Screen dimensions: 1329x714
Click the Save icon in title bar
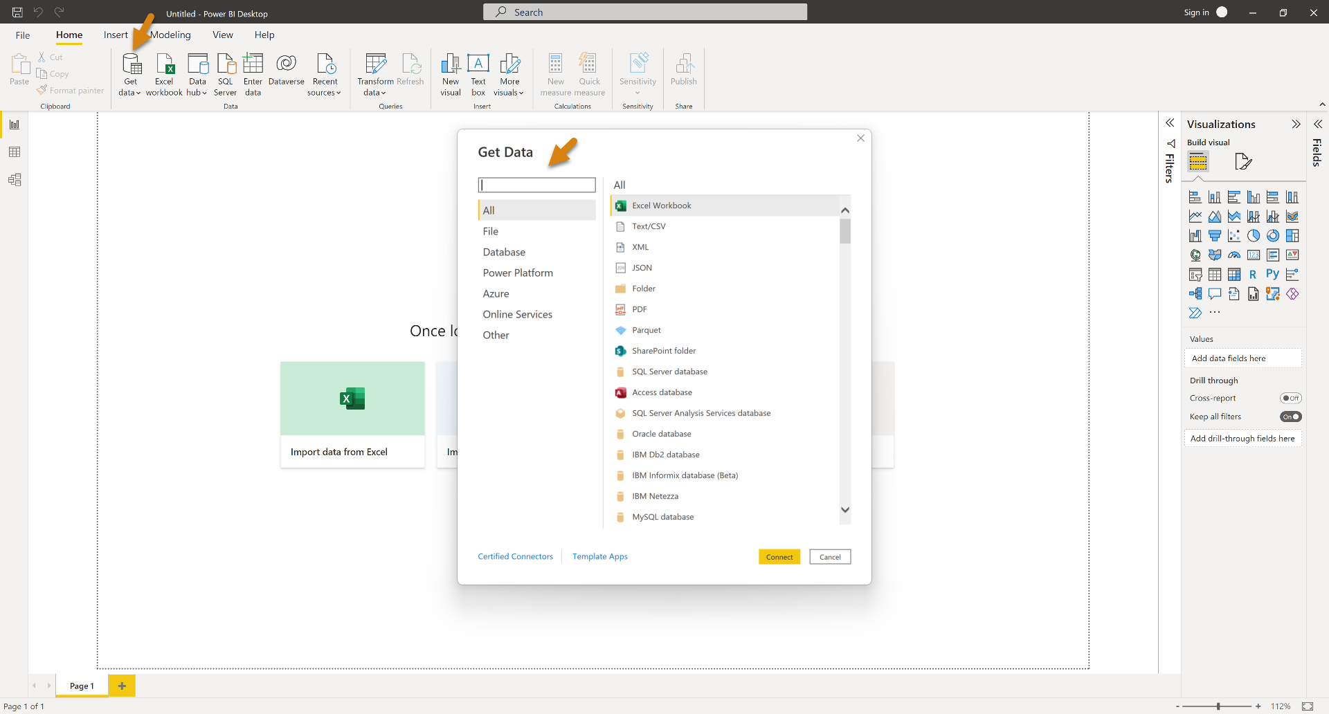(x=17, y=12)
